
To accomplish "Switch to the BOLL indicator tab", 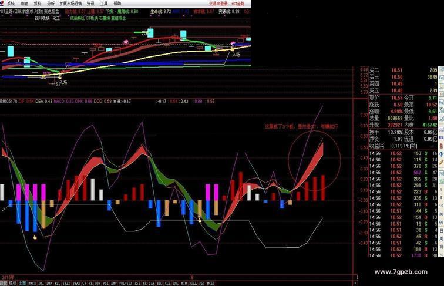I will pos(193,283).
